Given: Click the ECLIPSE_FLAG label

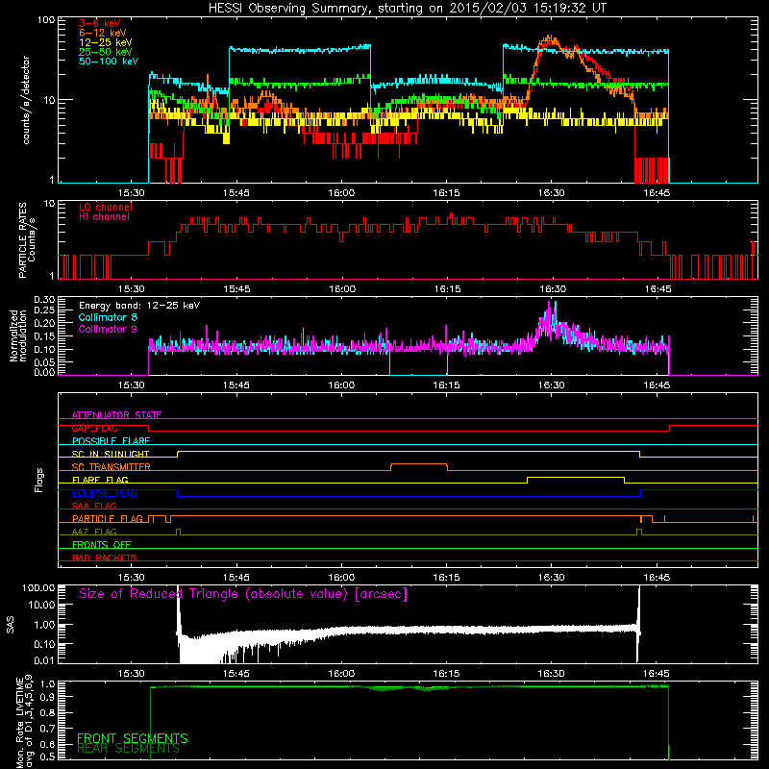Looking at the screenshot, I should (x=105, y=493).
